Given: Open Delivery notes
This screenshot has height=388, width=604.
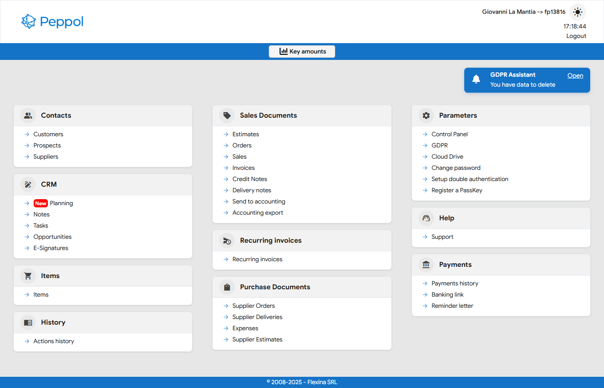Looking at the screenshot, I should coord(252,190).
